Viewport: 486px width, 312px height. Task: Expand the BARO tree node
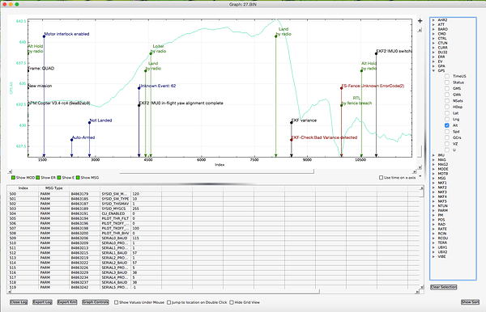[x=433, y=29]
